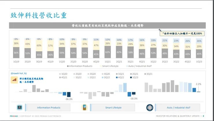Click the yellow Smart Lifestyle legend swatch
Viewport: 214px width, 121px height.
click(101, 66)
